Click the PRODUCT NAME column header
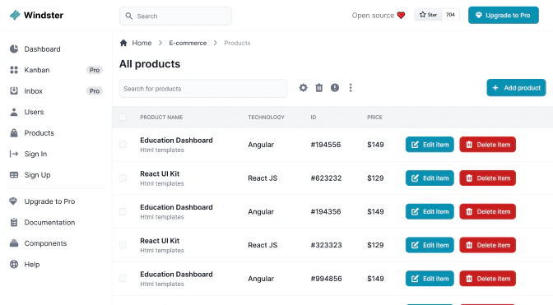 (x=161, y=118)
